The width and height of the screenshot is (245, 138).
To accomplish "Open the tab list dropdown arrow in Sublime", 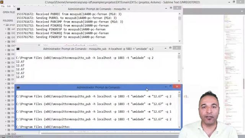I will (242, 11).
